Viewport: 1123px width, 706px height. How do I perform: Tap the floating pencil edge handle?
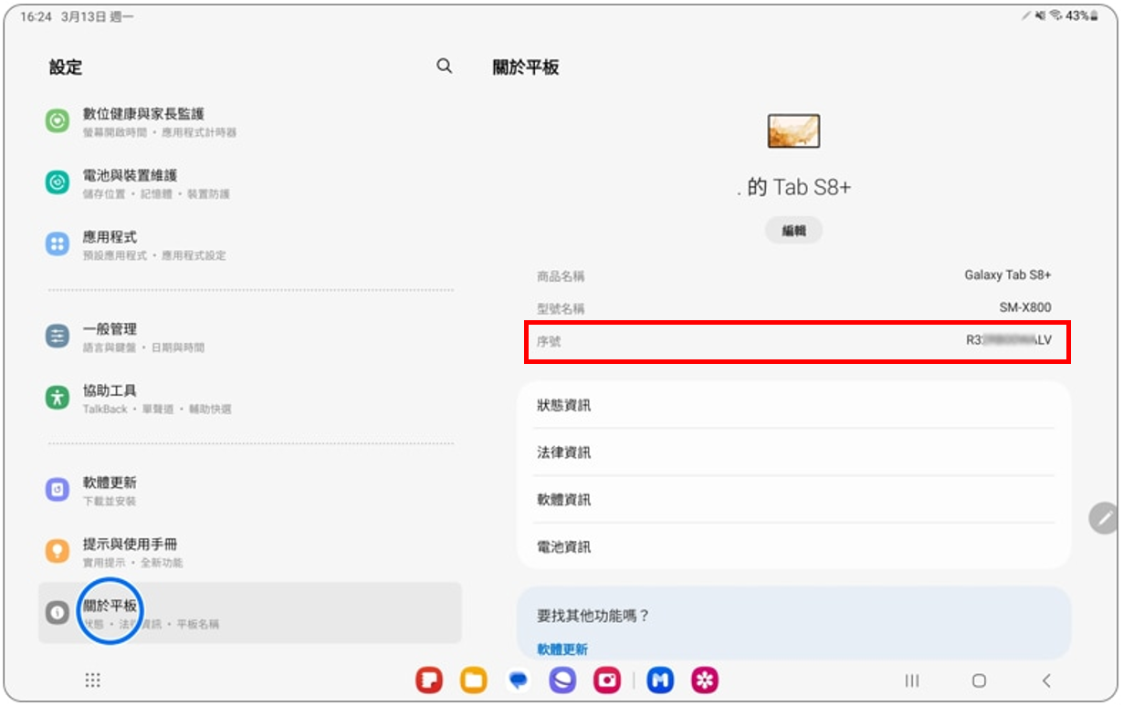(1104, 517)
